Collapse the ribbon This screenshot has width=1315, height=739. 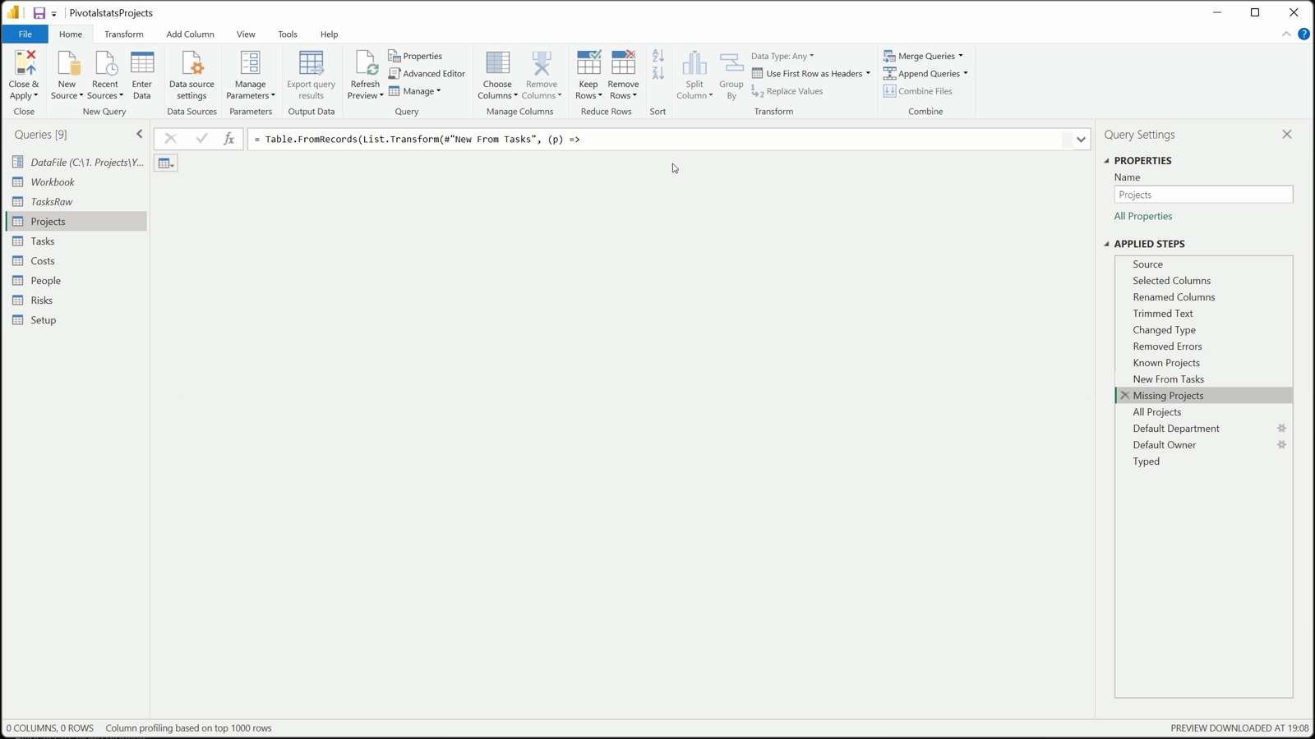tap(1286, 34)
